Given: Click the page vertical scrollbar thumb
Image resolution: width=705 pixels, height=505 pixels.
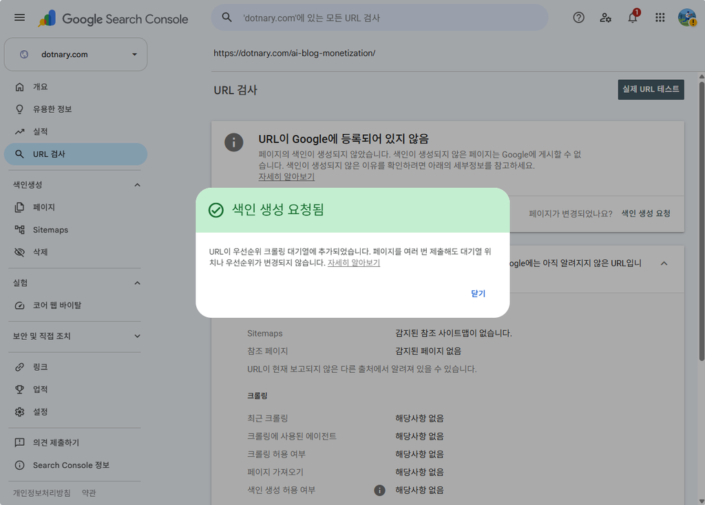Looking at the screenshot, I should coord(702,220).
